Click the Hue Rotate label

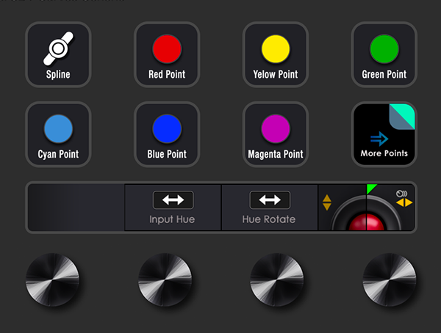pos(269,219)
